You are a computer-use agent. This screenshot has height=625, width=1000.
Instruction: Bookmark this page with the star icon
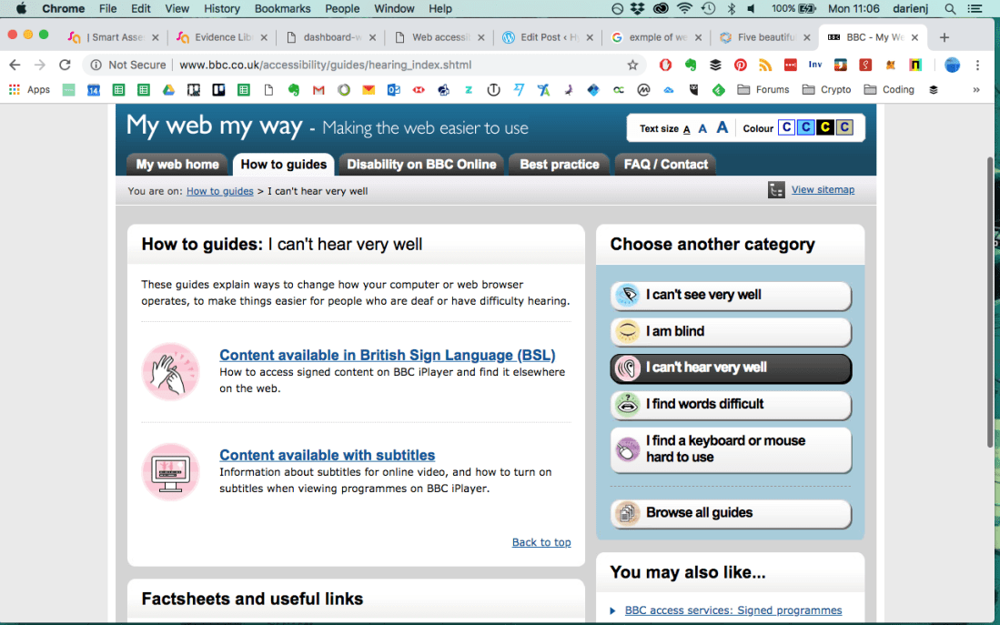coord(632,66)
